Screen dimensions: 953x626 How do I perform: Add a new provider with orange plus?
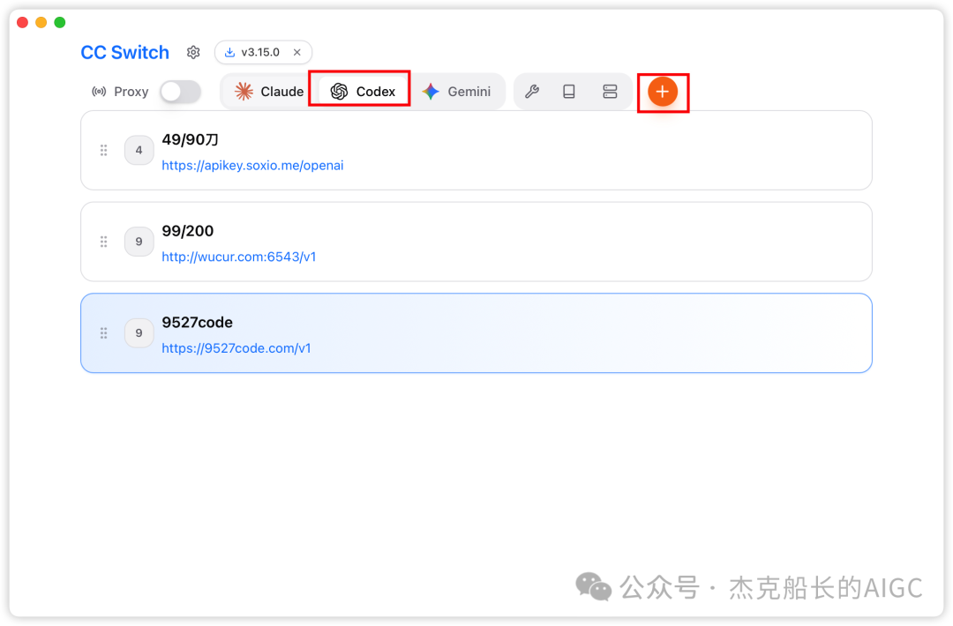(663, 92)
